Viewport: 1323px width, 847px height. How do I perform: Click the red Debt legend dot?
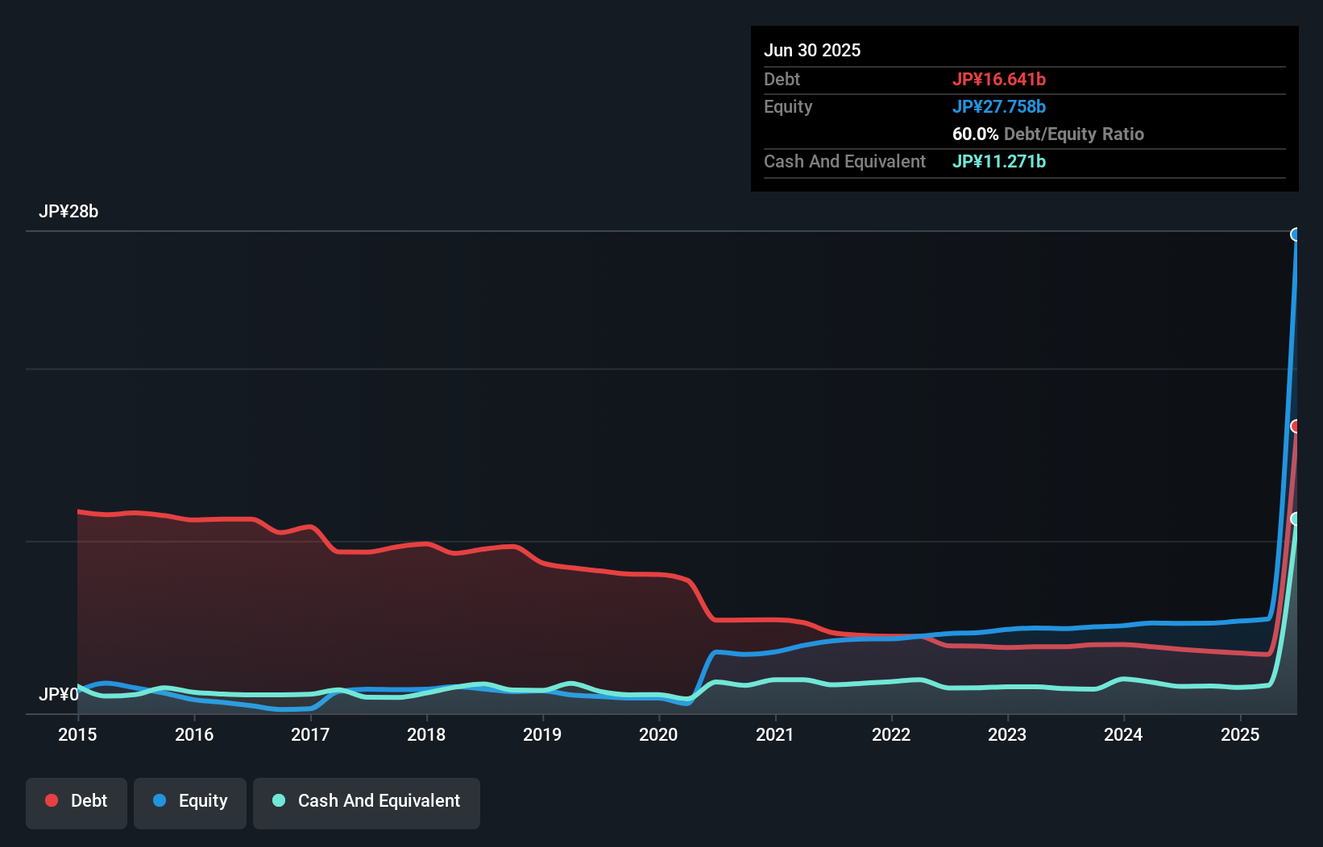click(50, 800)
